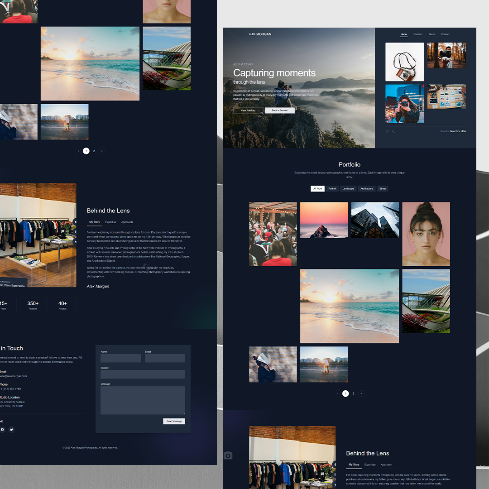The height and width of the screenshot is (489, 489).
Task: Click next-page arrow in the hero-banner mockup pagination
Action: click(361, 393)
